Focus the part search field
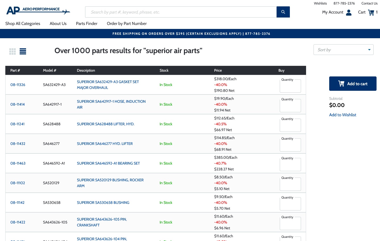The width and height of the screenshot is (380, 241). (181, 12)
